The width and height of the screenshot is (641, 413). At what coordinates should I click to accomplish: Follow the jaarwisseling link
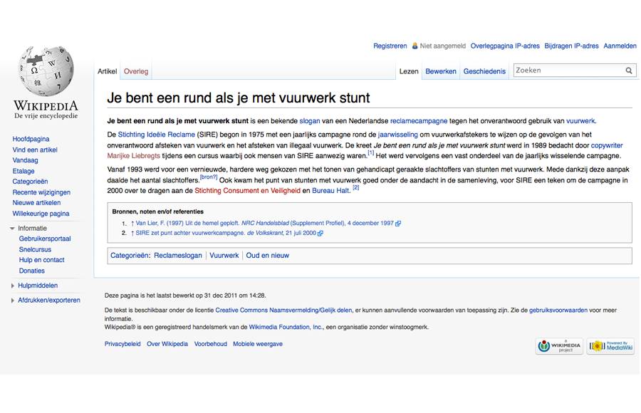(x=397, y=135)
